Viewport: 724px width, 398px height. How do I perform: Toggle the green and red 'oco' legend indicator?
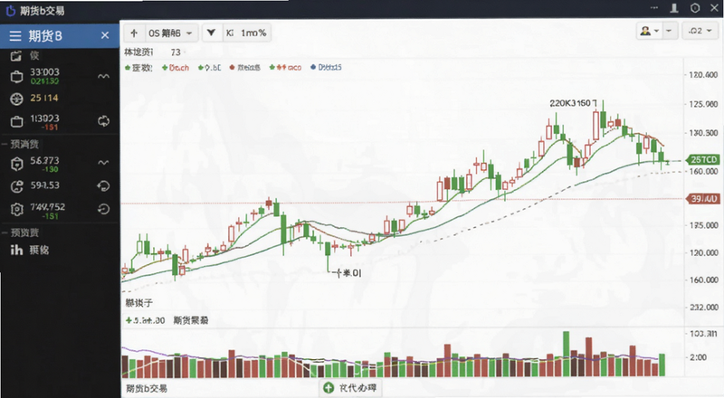click(x=285, y=68)
